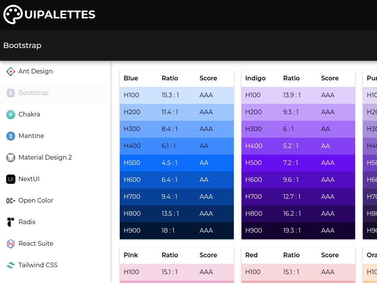
Task: Click the Mantine icon in sidebar
Action: (x=11, y=136)
